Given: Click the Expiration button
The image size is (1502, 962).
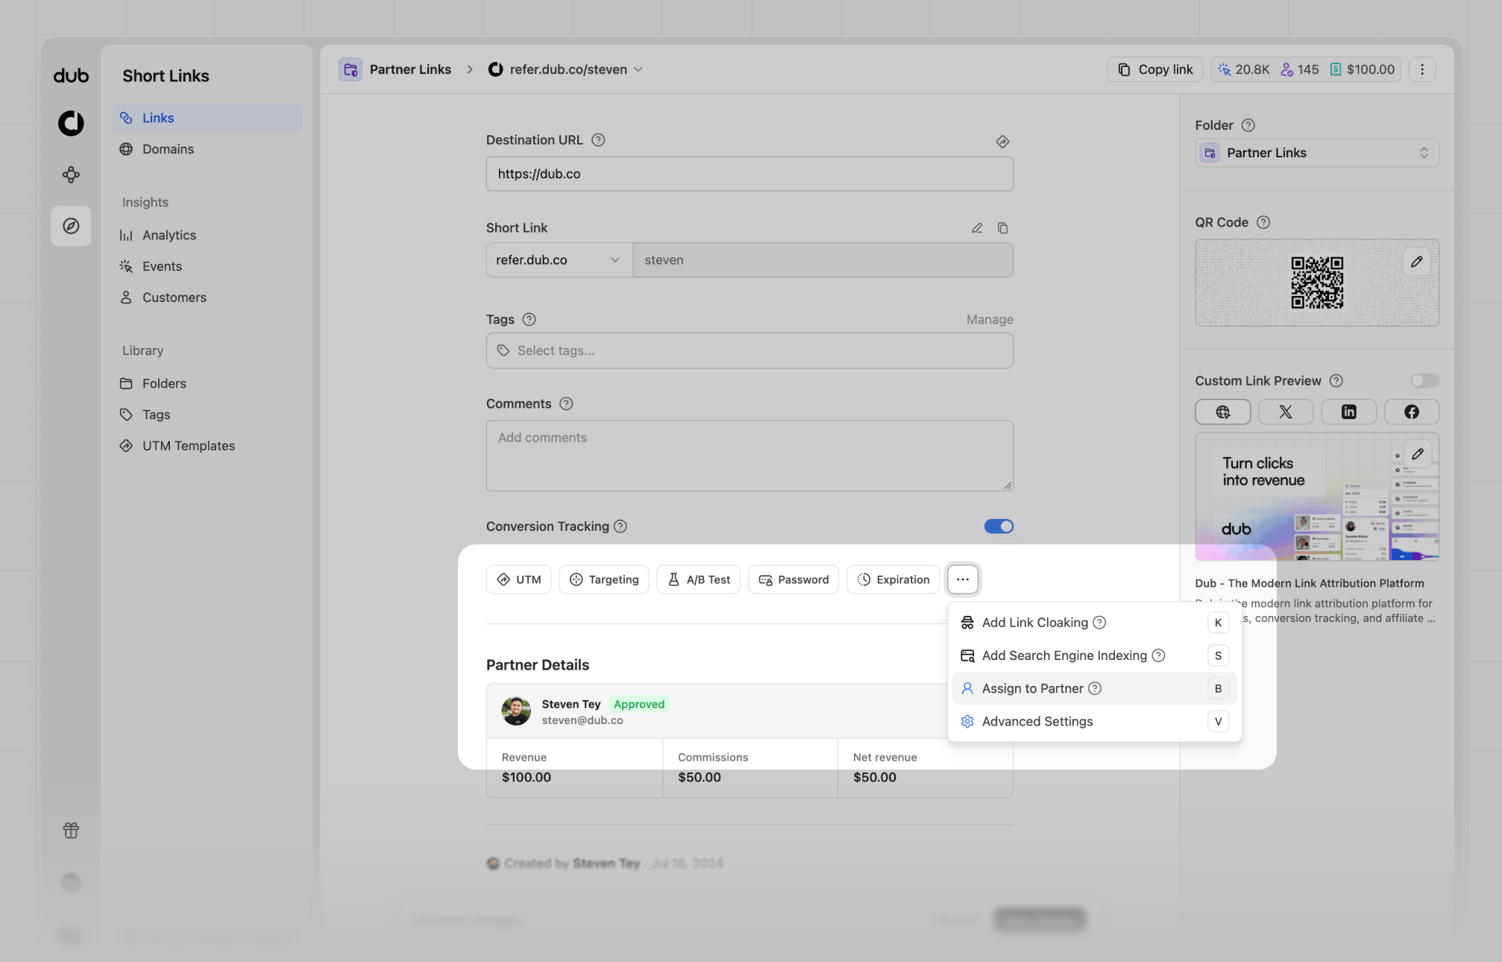Looking at the screenshot, I should tap(893, 579).
